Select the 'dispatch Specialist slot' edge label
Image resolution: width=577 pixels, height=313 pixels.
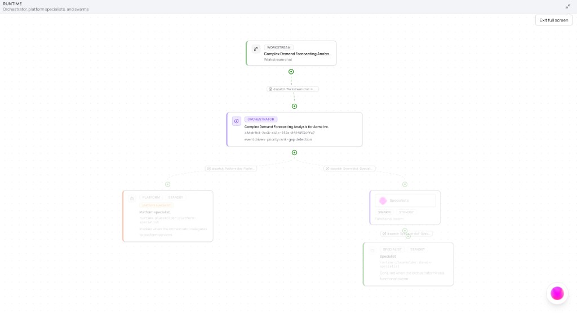[407, 233]
